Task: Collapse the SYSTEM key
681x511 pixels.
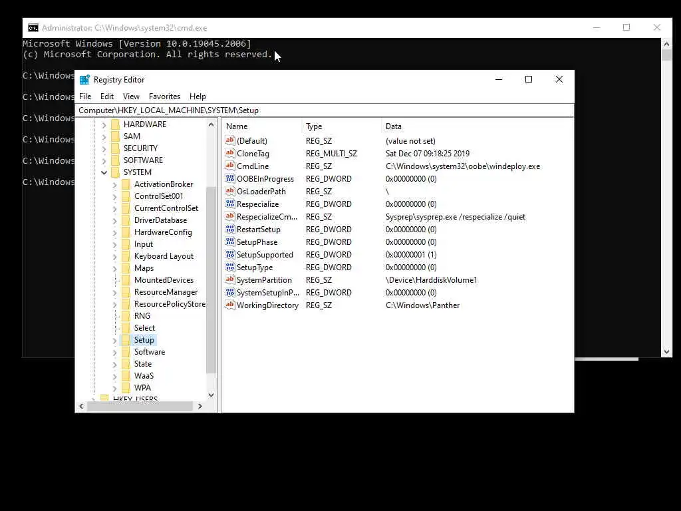Action: pos(104,172)
